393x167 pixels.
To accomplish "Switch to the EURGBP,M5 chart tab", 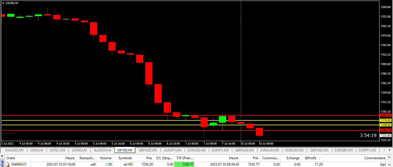I will [x=344, y=150].
